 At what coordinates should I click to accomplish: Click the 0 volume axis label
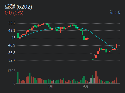(15, 83)
